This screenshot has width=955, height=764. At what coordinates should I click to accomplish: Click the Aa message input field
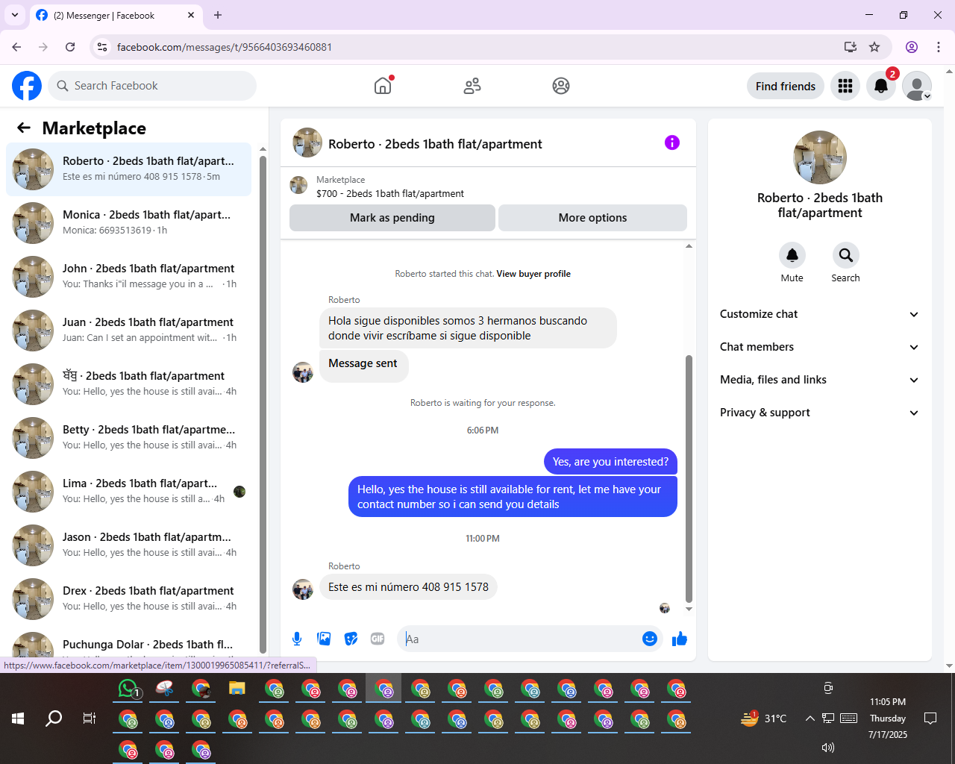519,639
